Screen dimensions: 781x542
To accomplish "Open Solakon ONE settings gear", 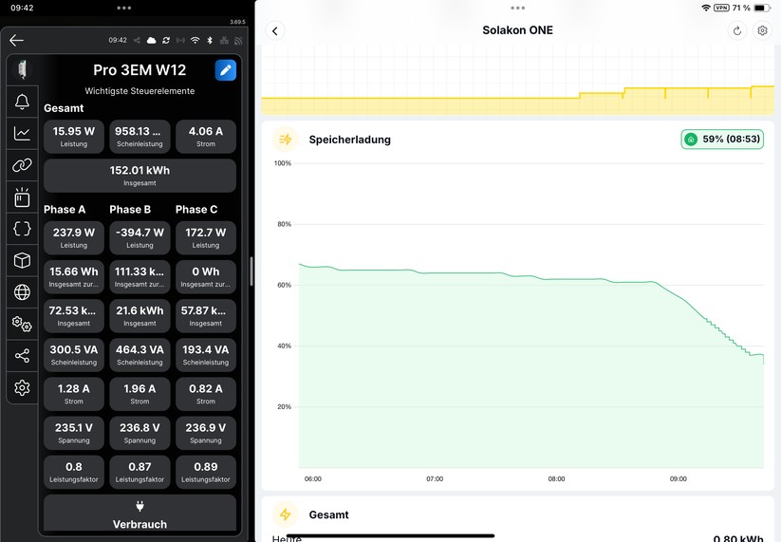I will [762, 30].
